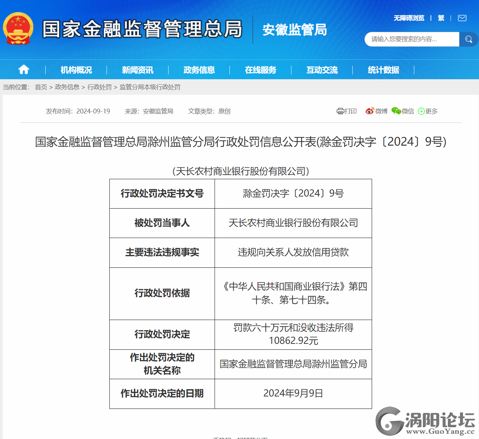The width and height of the screenshot is (479, 439).
Task: Click the 首页 breadcrumb link
Action: pos(41,87)
